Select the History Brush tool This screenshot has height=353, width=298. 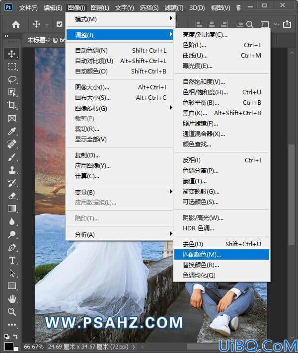point(12,183)
